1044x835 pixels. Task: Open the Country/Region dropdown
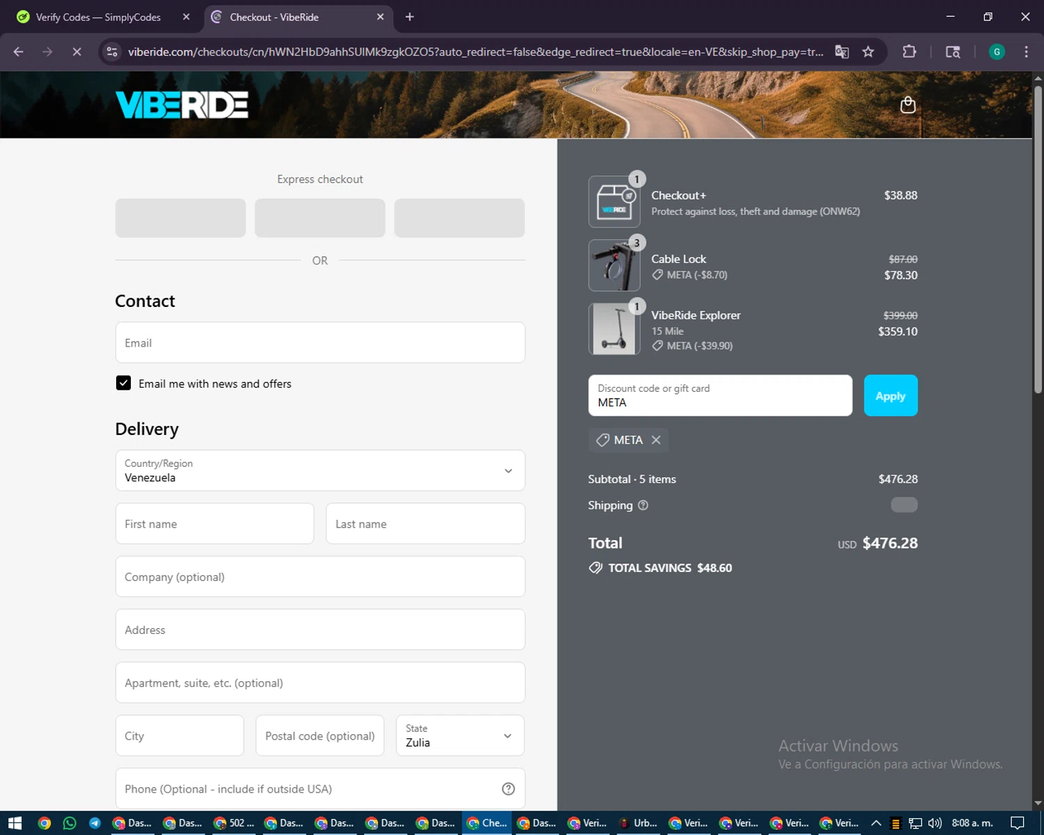coord(320,470)
